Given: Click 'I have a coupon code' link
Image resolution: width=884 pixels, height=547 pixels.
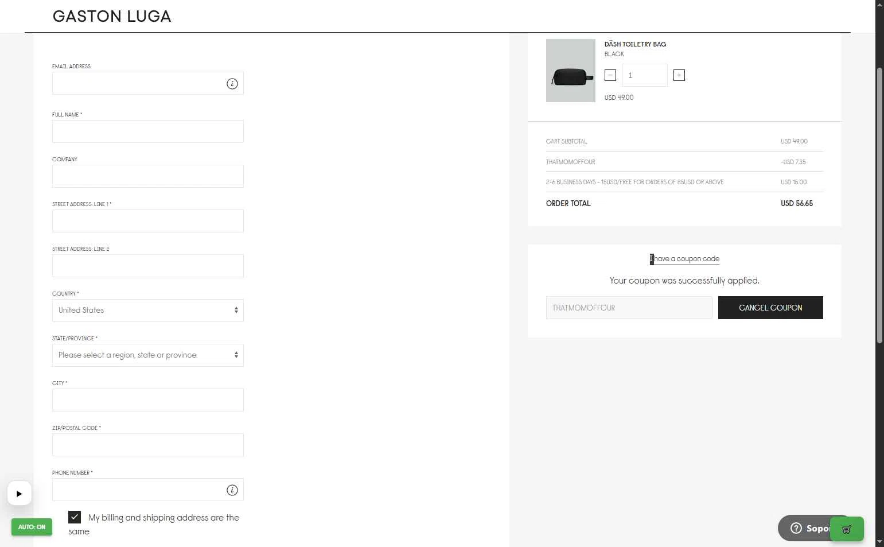Looking at the screenshot, I should click(x=684, y=259).
